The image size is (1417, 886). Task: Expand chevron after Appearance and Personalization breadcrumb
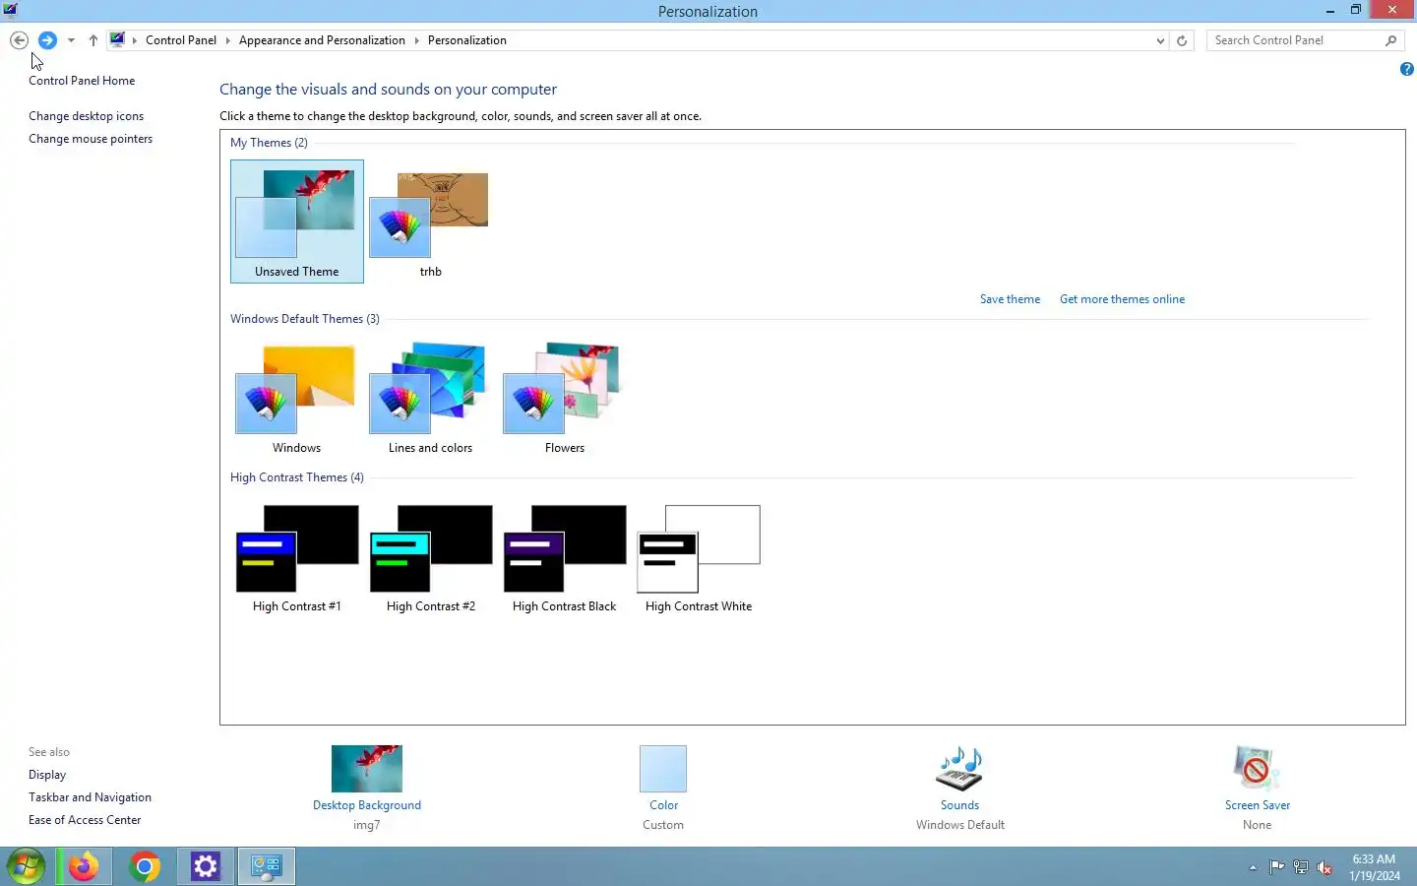coord(416,40)
